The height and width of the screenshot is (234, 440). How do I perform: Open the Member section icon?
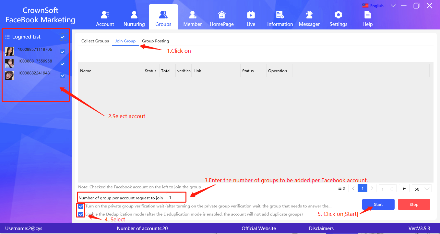(x=193, y=15)
